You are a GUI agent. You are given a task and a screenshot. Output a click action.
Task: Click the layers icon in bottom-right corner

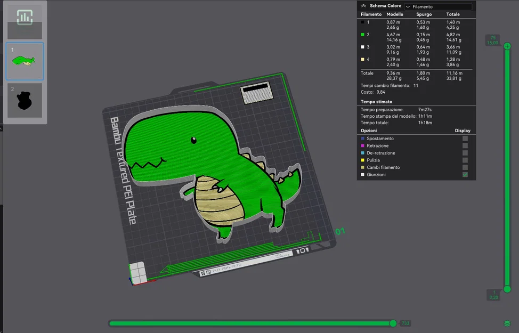tap(507, 323)
